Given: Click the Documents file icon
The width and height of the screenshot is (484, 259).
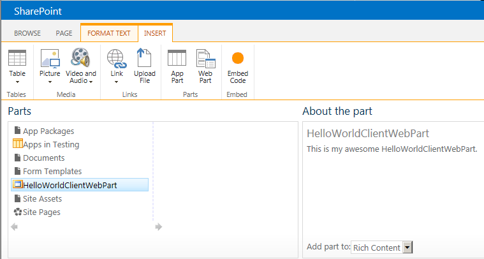Looking at the screenshot, I should coord(18,157).
